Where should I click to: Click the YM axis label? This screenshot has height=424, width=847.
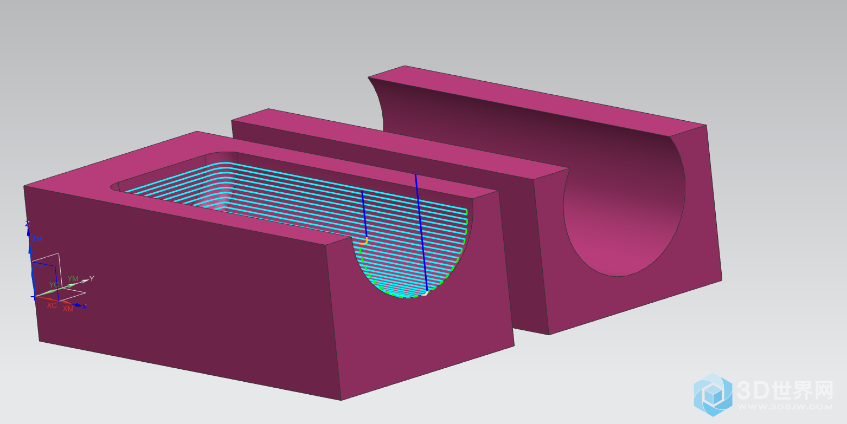tap(73, 279)
